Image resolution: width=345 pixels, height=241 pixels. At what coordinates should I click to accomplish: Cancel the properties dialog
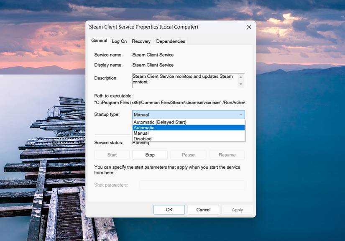pyautogui.click(x=203, y=209)
